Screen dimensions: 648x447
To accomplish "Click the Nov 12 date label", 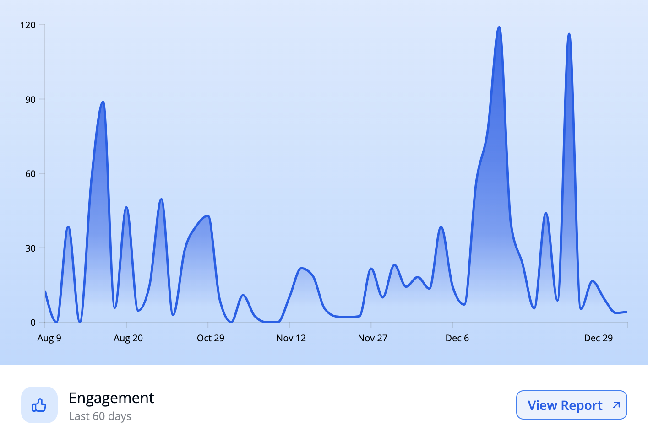I will point(291,338).
